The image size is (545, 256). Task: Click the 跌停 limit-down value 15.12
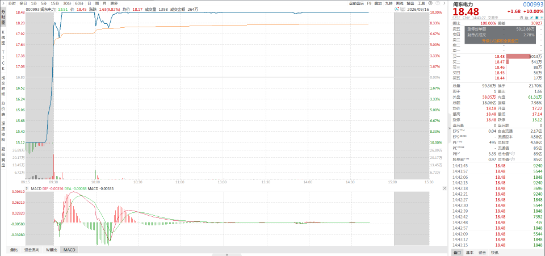[x=536, y=120]
